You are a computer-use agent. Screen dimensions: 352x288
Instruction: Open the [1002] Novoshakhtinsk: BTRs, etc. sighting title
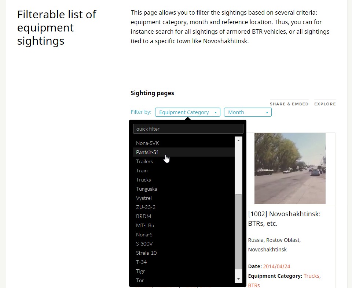click(285, 218)
